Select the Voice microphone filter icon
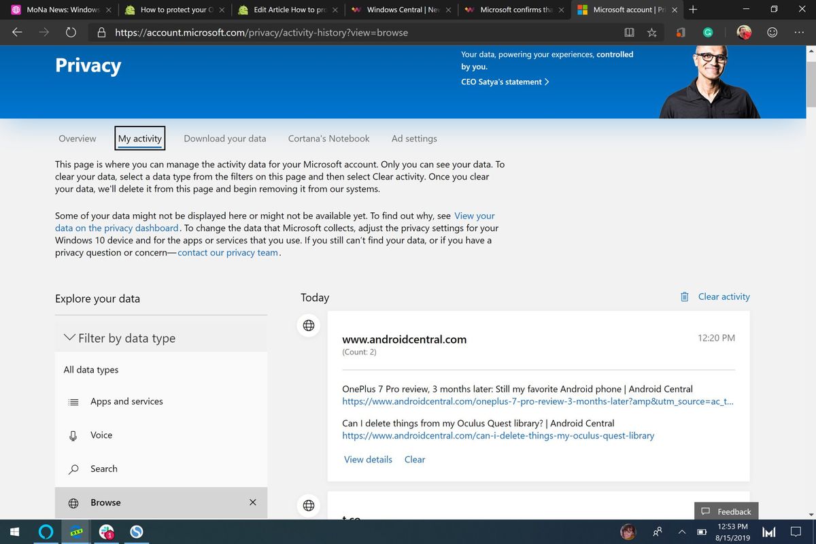 pyautogui.click(x=73, y=435)
